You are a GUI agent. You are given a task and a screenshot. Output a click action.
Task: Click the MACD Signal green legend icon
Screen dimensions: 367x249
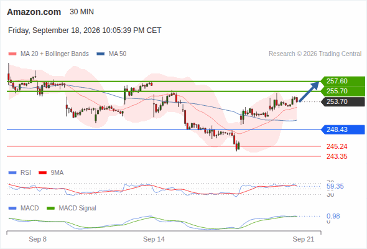click(51, 209)
